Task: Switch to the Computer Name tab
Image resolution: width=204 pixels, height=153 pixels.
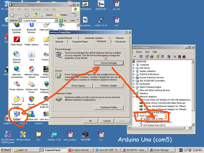Action: [x=80, y=42]
